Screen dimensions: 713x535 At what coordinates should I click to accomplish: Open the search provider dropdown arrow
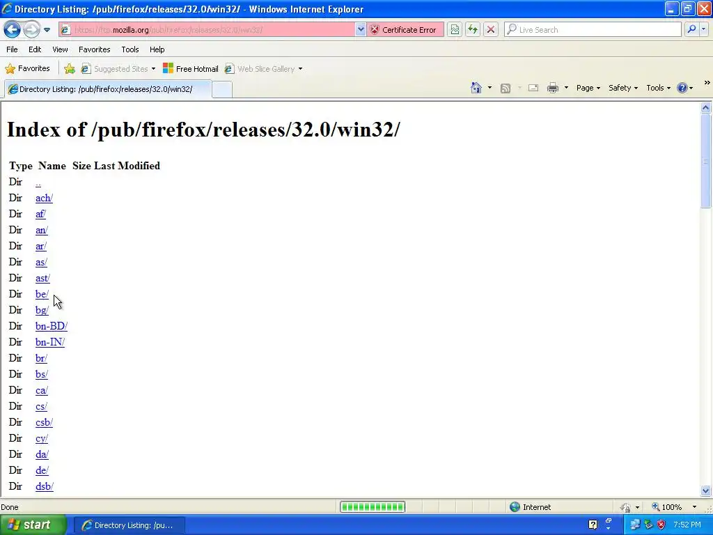point(703,29)
